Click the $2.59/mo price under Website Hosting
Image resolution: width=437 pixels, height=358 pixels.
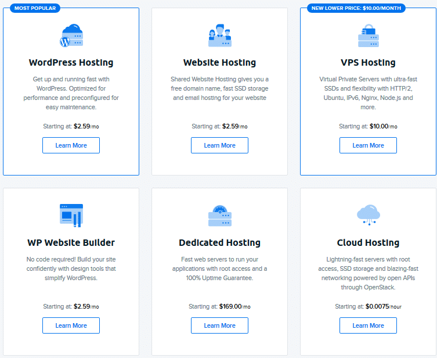click(x=234, y=126)
